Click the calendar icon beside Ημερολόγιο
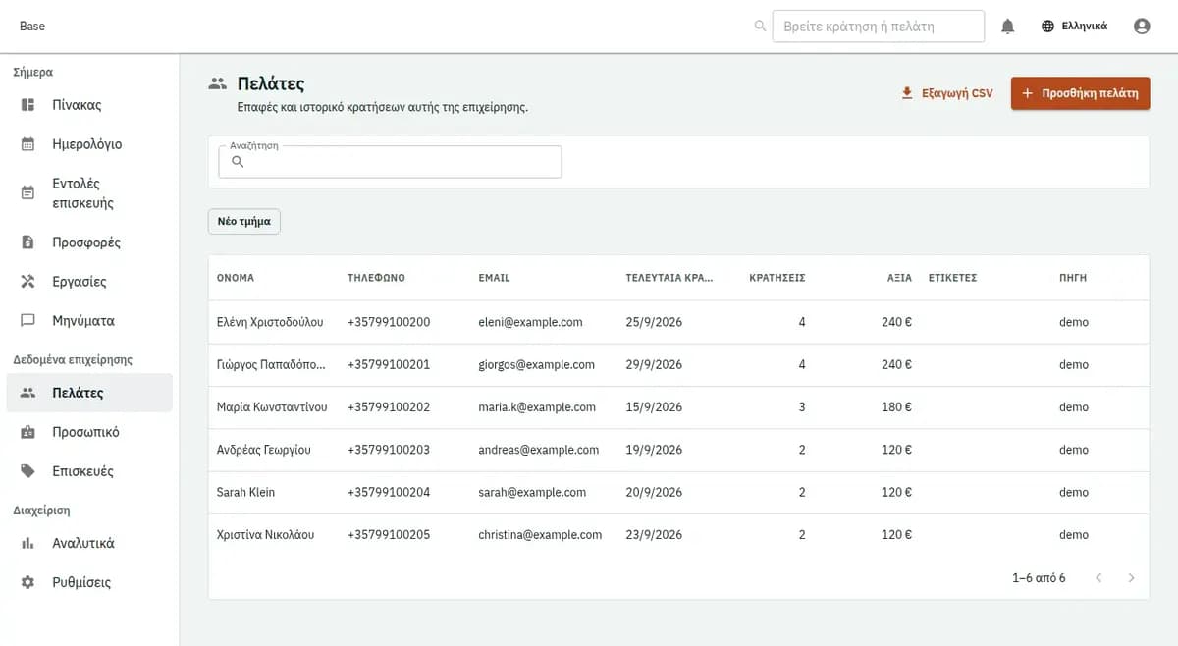This screenshot has width=1178, height=646. [28, 144]
